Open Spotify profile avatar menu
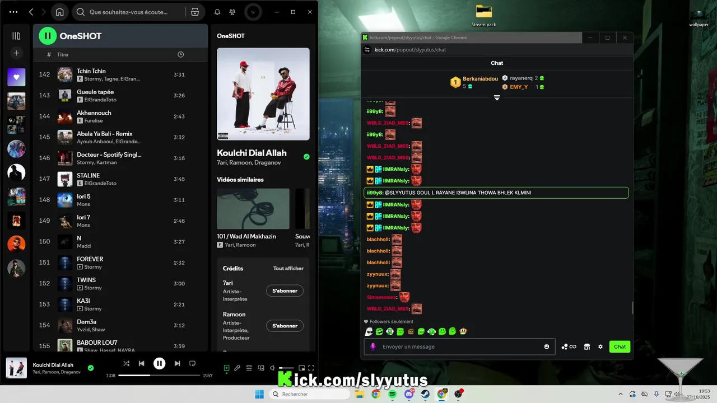717x403 pixels. point(253,12)
